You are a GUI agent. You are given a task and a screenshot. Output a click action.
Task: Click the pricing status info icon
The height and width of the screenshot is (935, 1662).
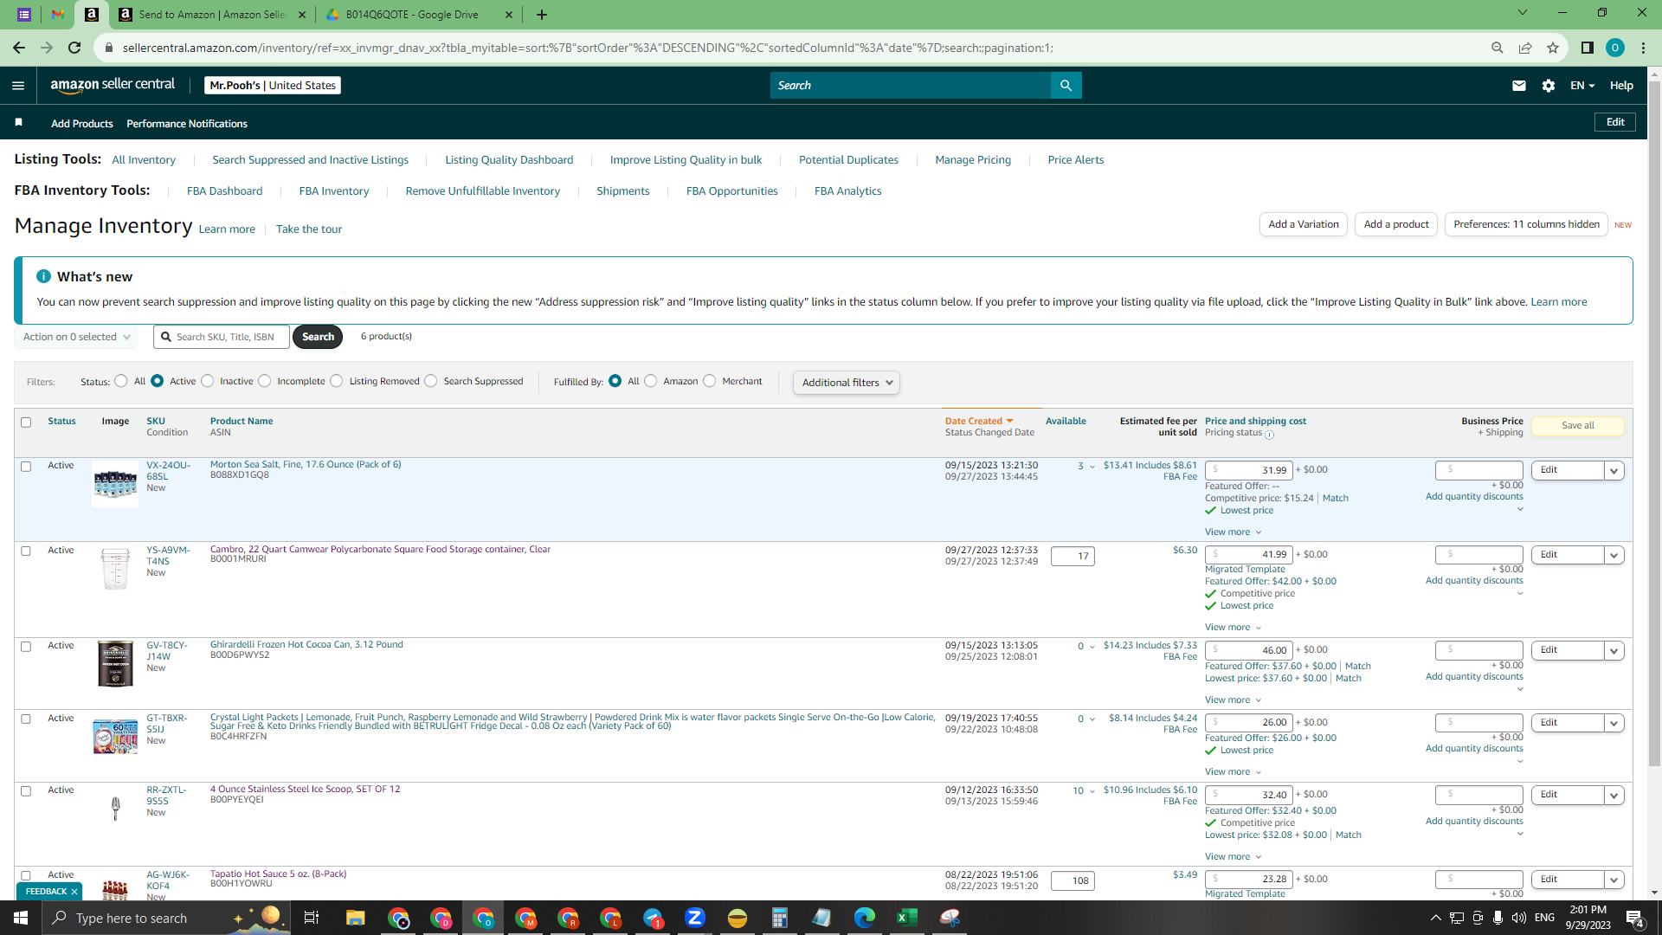[x=1269, y=435]
